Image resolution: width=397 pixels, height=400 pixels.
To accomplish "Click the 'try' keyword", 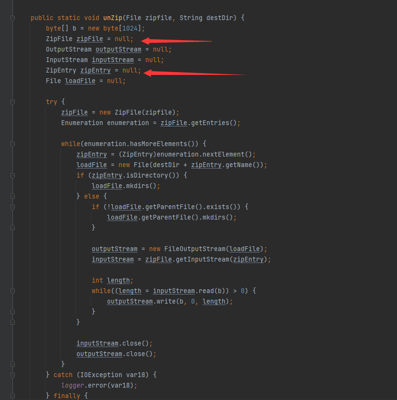I will [x=52, y=102].
